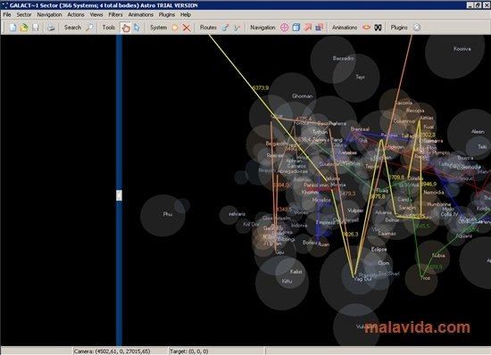The image size is (491, 355).
Task: Click the binoculars animation icon
Action: point(378,28)
